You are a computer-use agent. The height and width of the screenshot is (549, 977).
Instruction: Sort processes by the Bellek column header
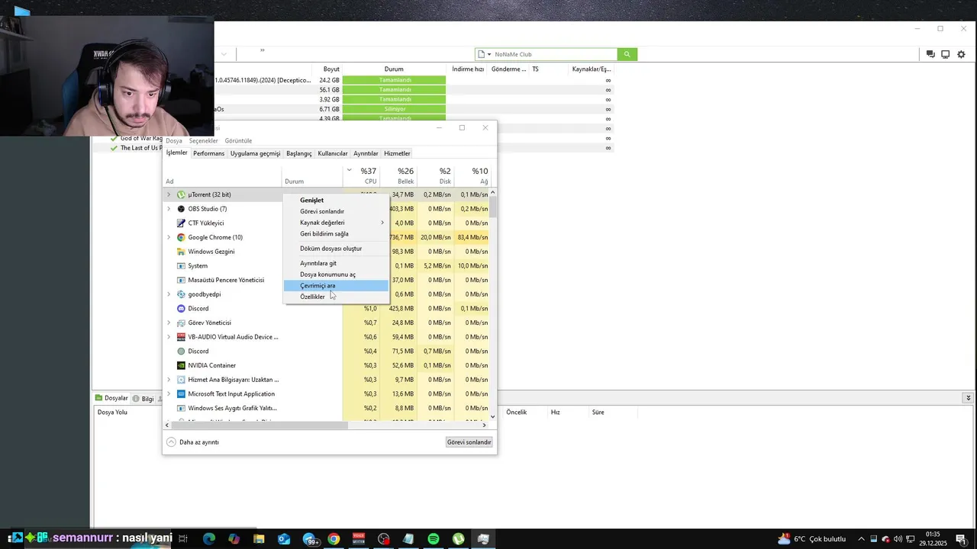[x=398, y=175]
